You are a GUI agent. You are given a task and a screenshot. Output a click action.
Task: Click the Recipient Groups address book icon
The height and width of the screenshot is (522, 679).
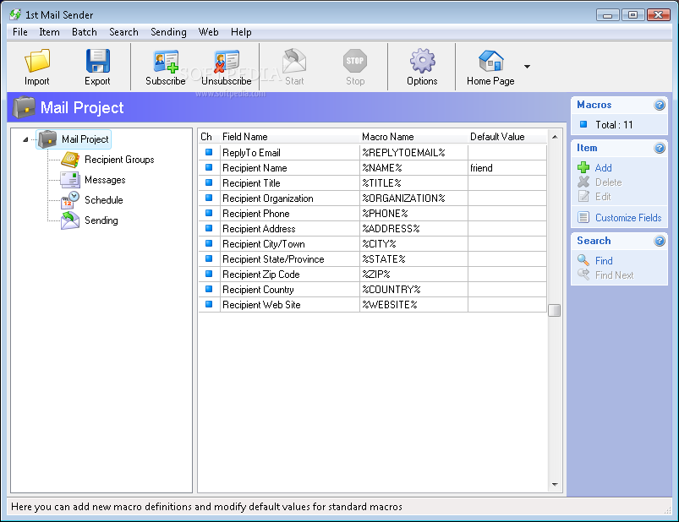pyautogui.click(x=69, y=160)
